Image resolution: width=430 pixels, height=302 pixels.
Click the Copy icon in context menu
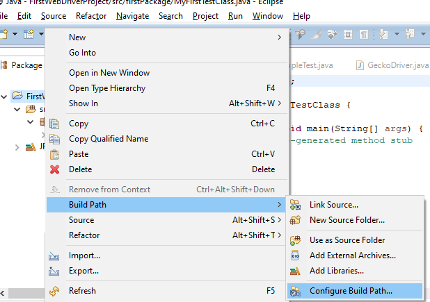tap(55, 124)
